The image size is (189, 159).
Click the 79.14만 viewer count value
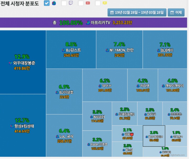(x=175, y=118)
